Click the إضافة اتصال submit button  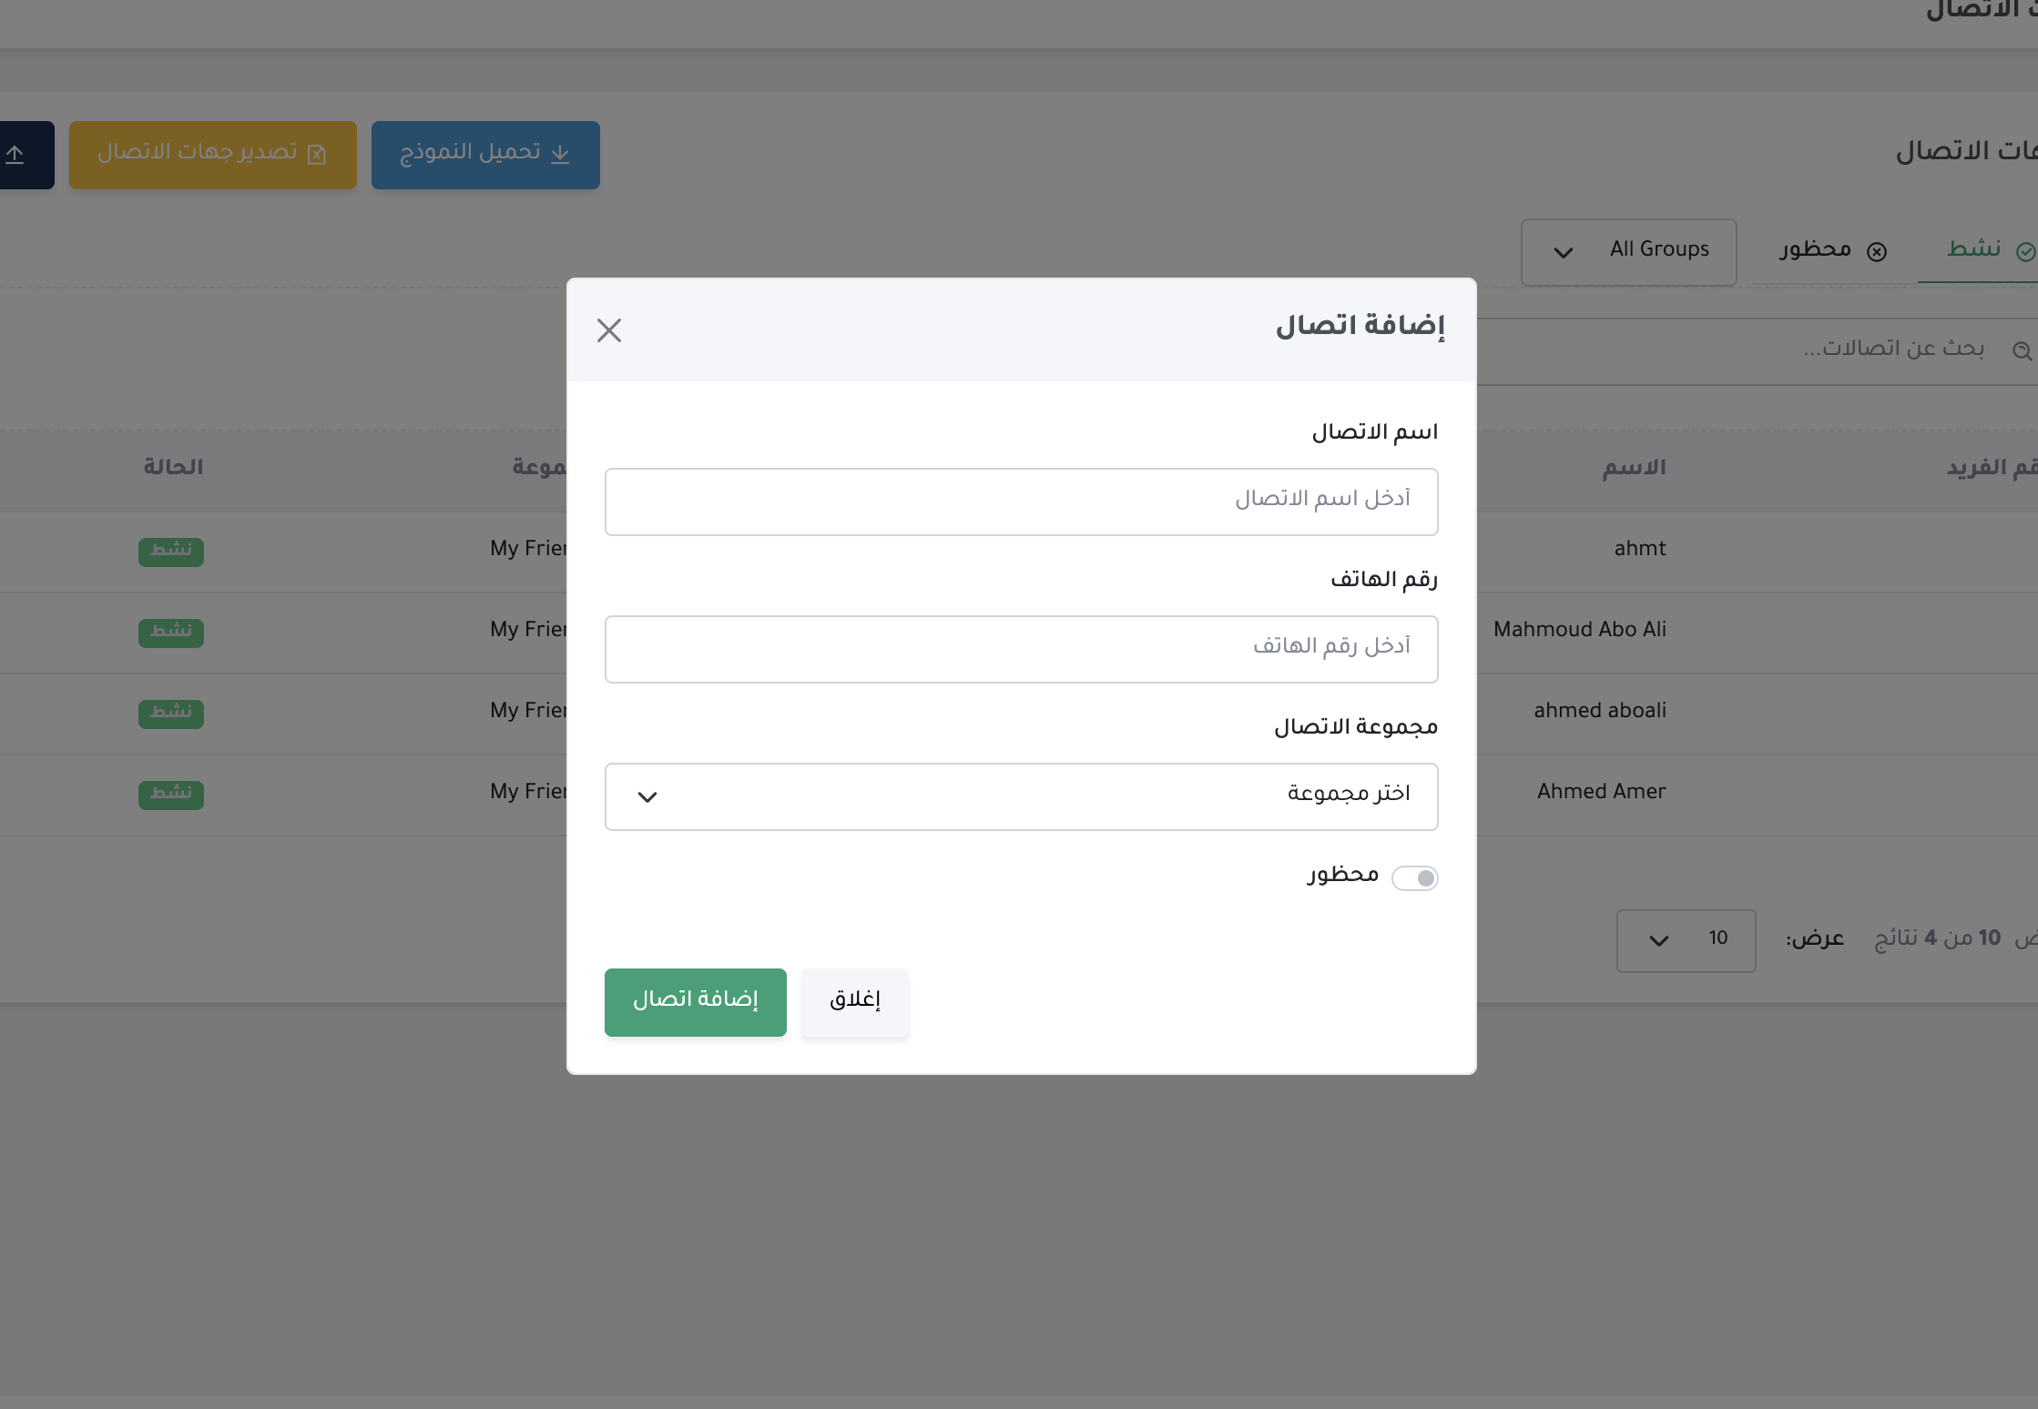695,1002
